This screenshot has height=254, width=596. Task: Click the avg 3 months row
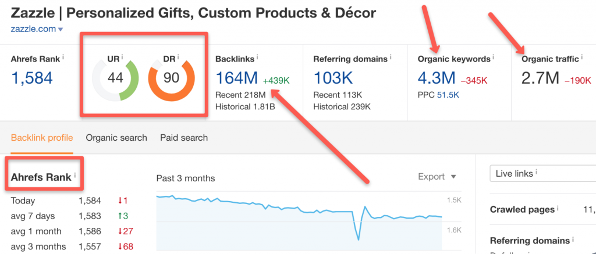[x=72, y=246]
